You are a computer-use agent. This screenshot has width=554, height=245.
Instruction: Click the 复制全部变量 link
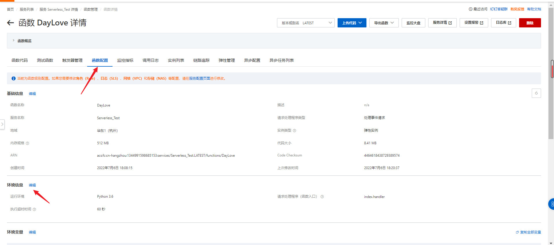pyautogui.click(x=528, y=232)
